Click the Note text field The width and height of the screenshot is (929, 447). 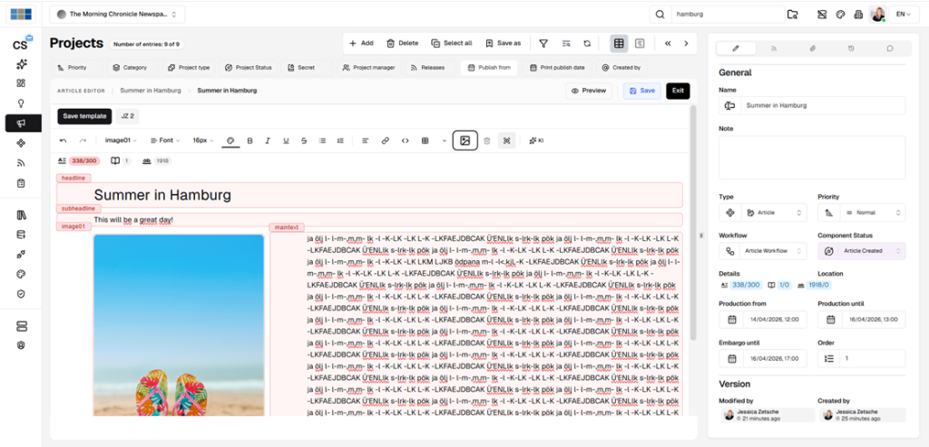[812, 157]
